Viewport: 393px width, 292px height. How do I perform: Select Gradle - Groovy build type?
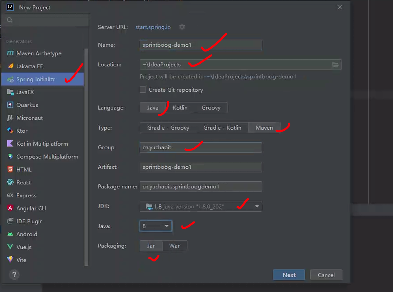point(168,128)
